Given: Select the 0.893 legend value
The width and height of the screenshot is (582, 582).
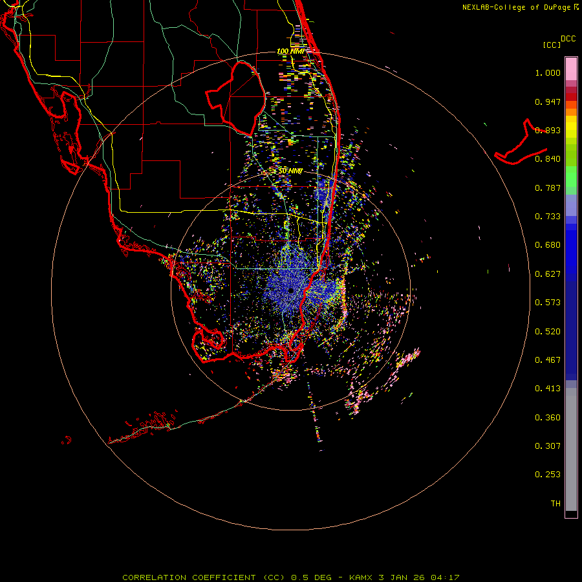Looking at the screenshot, I should pos(548,130).
